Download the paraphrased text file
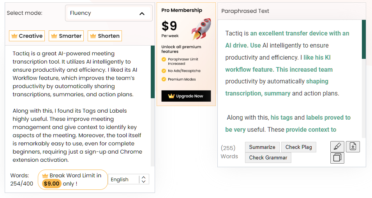This screenshot has width=372, height=198. [x=353, y=147]
